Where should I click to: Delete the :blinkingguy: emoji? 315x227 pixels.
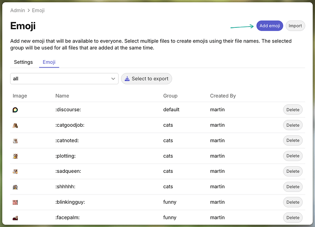(x=293, y=202)
